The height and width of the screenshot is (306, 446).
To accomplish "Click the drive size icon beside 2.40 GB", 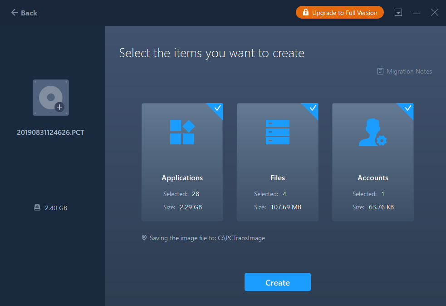I will coord(38,208).
